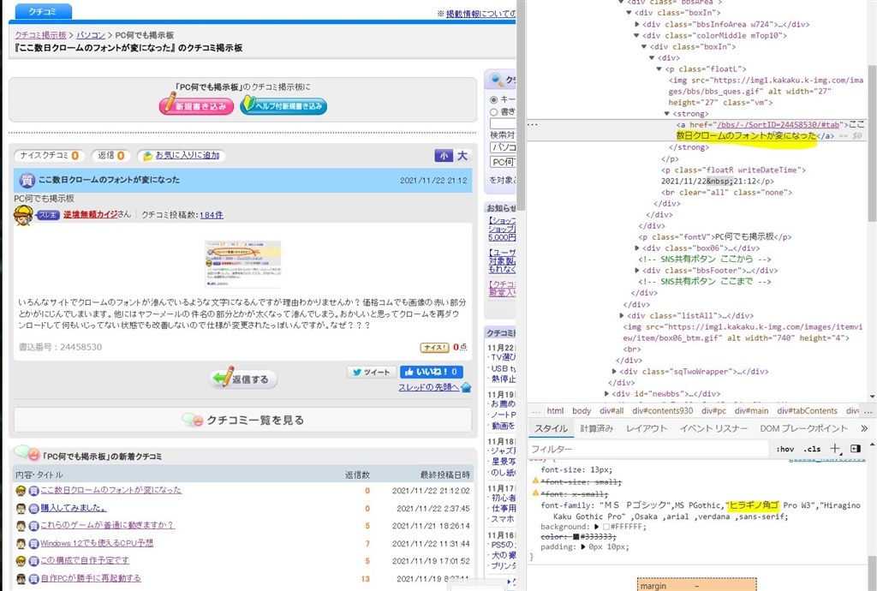
Task: Select the クチコミ tab at top
Action: pyautogui.click(x=43, y=11)
